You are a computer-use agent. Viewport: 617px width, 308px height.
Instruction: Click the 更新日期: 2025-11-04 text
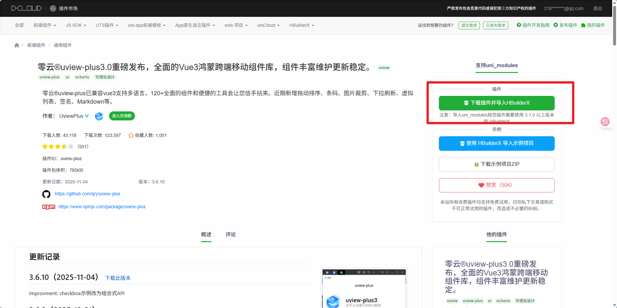point(65,182)
